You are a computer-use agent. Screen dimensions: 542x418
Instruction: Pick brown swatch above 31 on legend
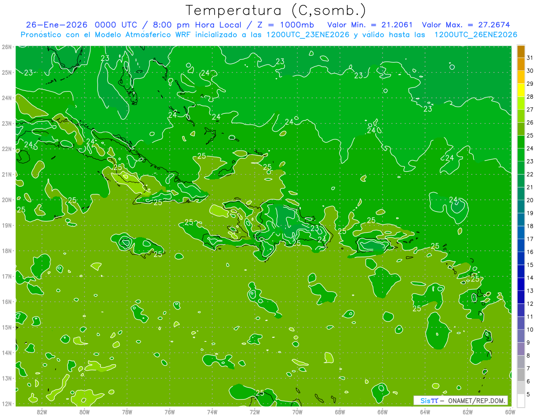point(521,51)
